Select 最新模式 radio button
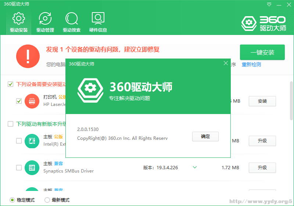This screenshot has width=294, height=206. point(47,200)
